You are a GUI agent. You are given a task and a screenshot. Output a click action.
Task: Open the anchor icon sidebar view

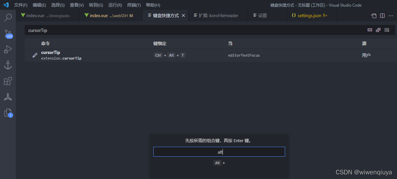click(8, 65)
